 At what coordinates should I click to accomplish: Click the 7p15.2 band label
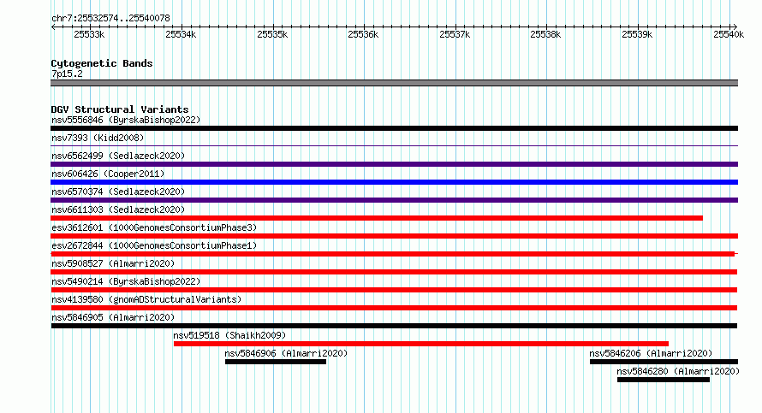tap(67, 74)
